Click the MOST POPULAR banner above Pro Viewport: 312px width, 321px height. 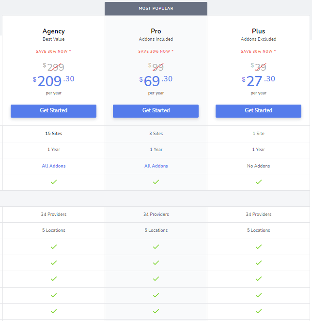(156, 8)
